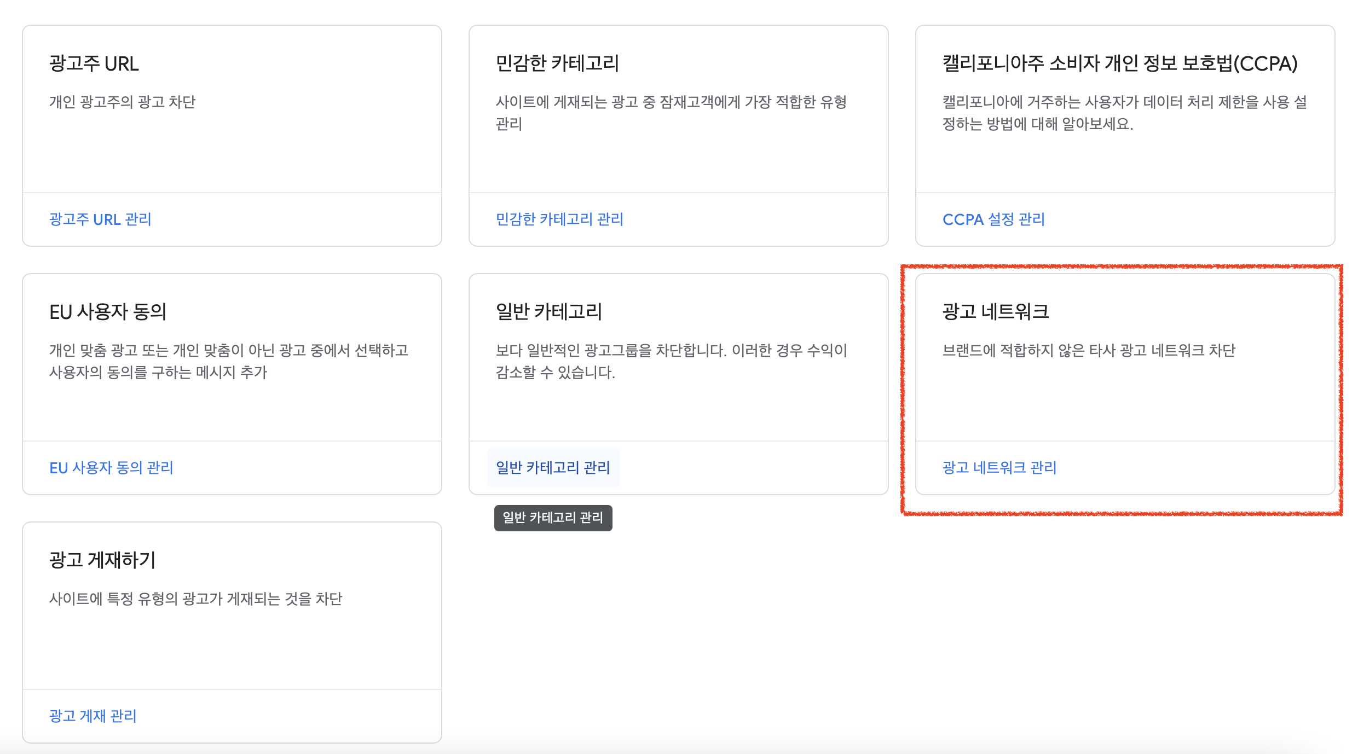
Task: Click the 민감한 카테고리 관리 link
Action: [x=559, y=219]
